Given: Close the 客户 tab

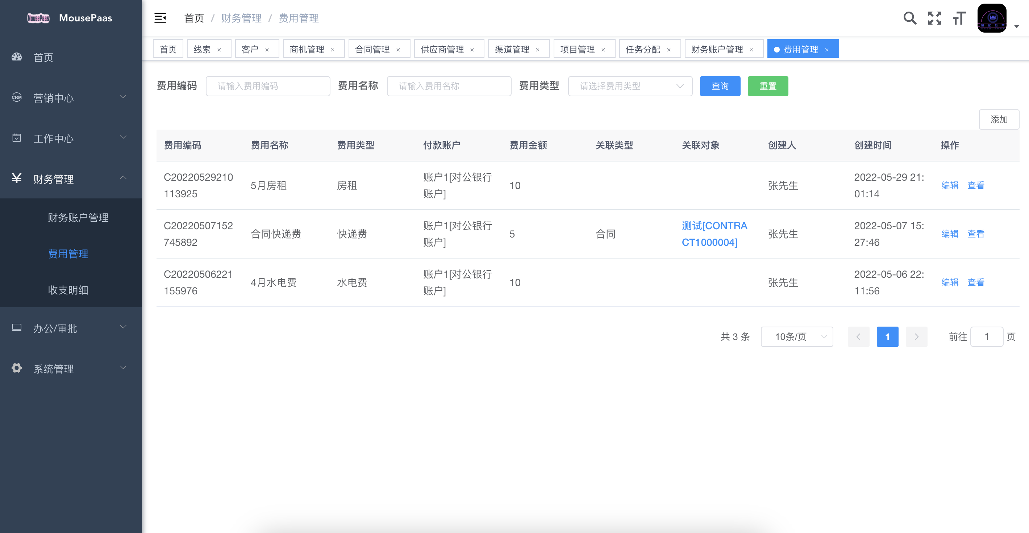Looking at the screenshot, I should 267,50.
